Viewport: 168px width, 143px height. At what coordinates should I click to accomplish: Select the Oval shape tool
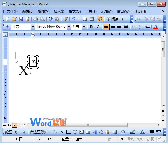coord(75,132)
